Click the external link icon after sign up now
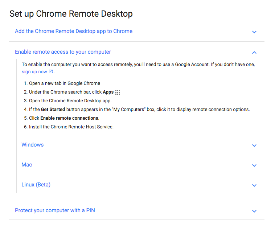Viewport: 275px width, 230px height. coord(51,71)
